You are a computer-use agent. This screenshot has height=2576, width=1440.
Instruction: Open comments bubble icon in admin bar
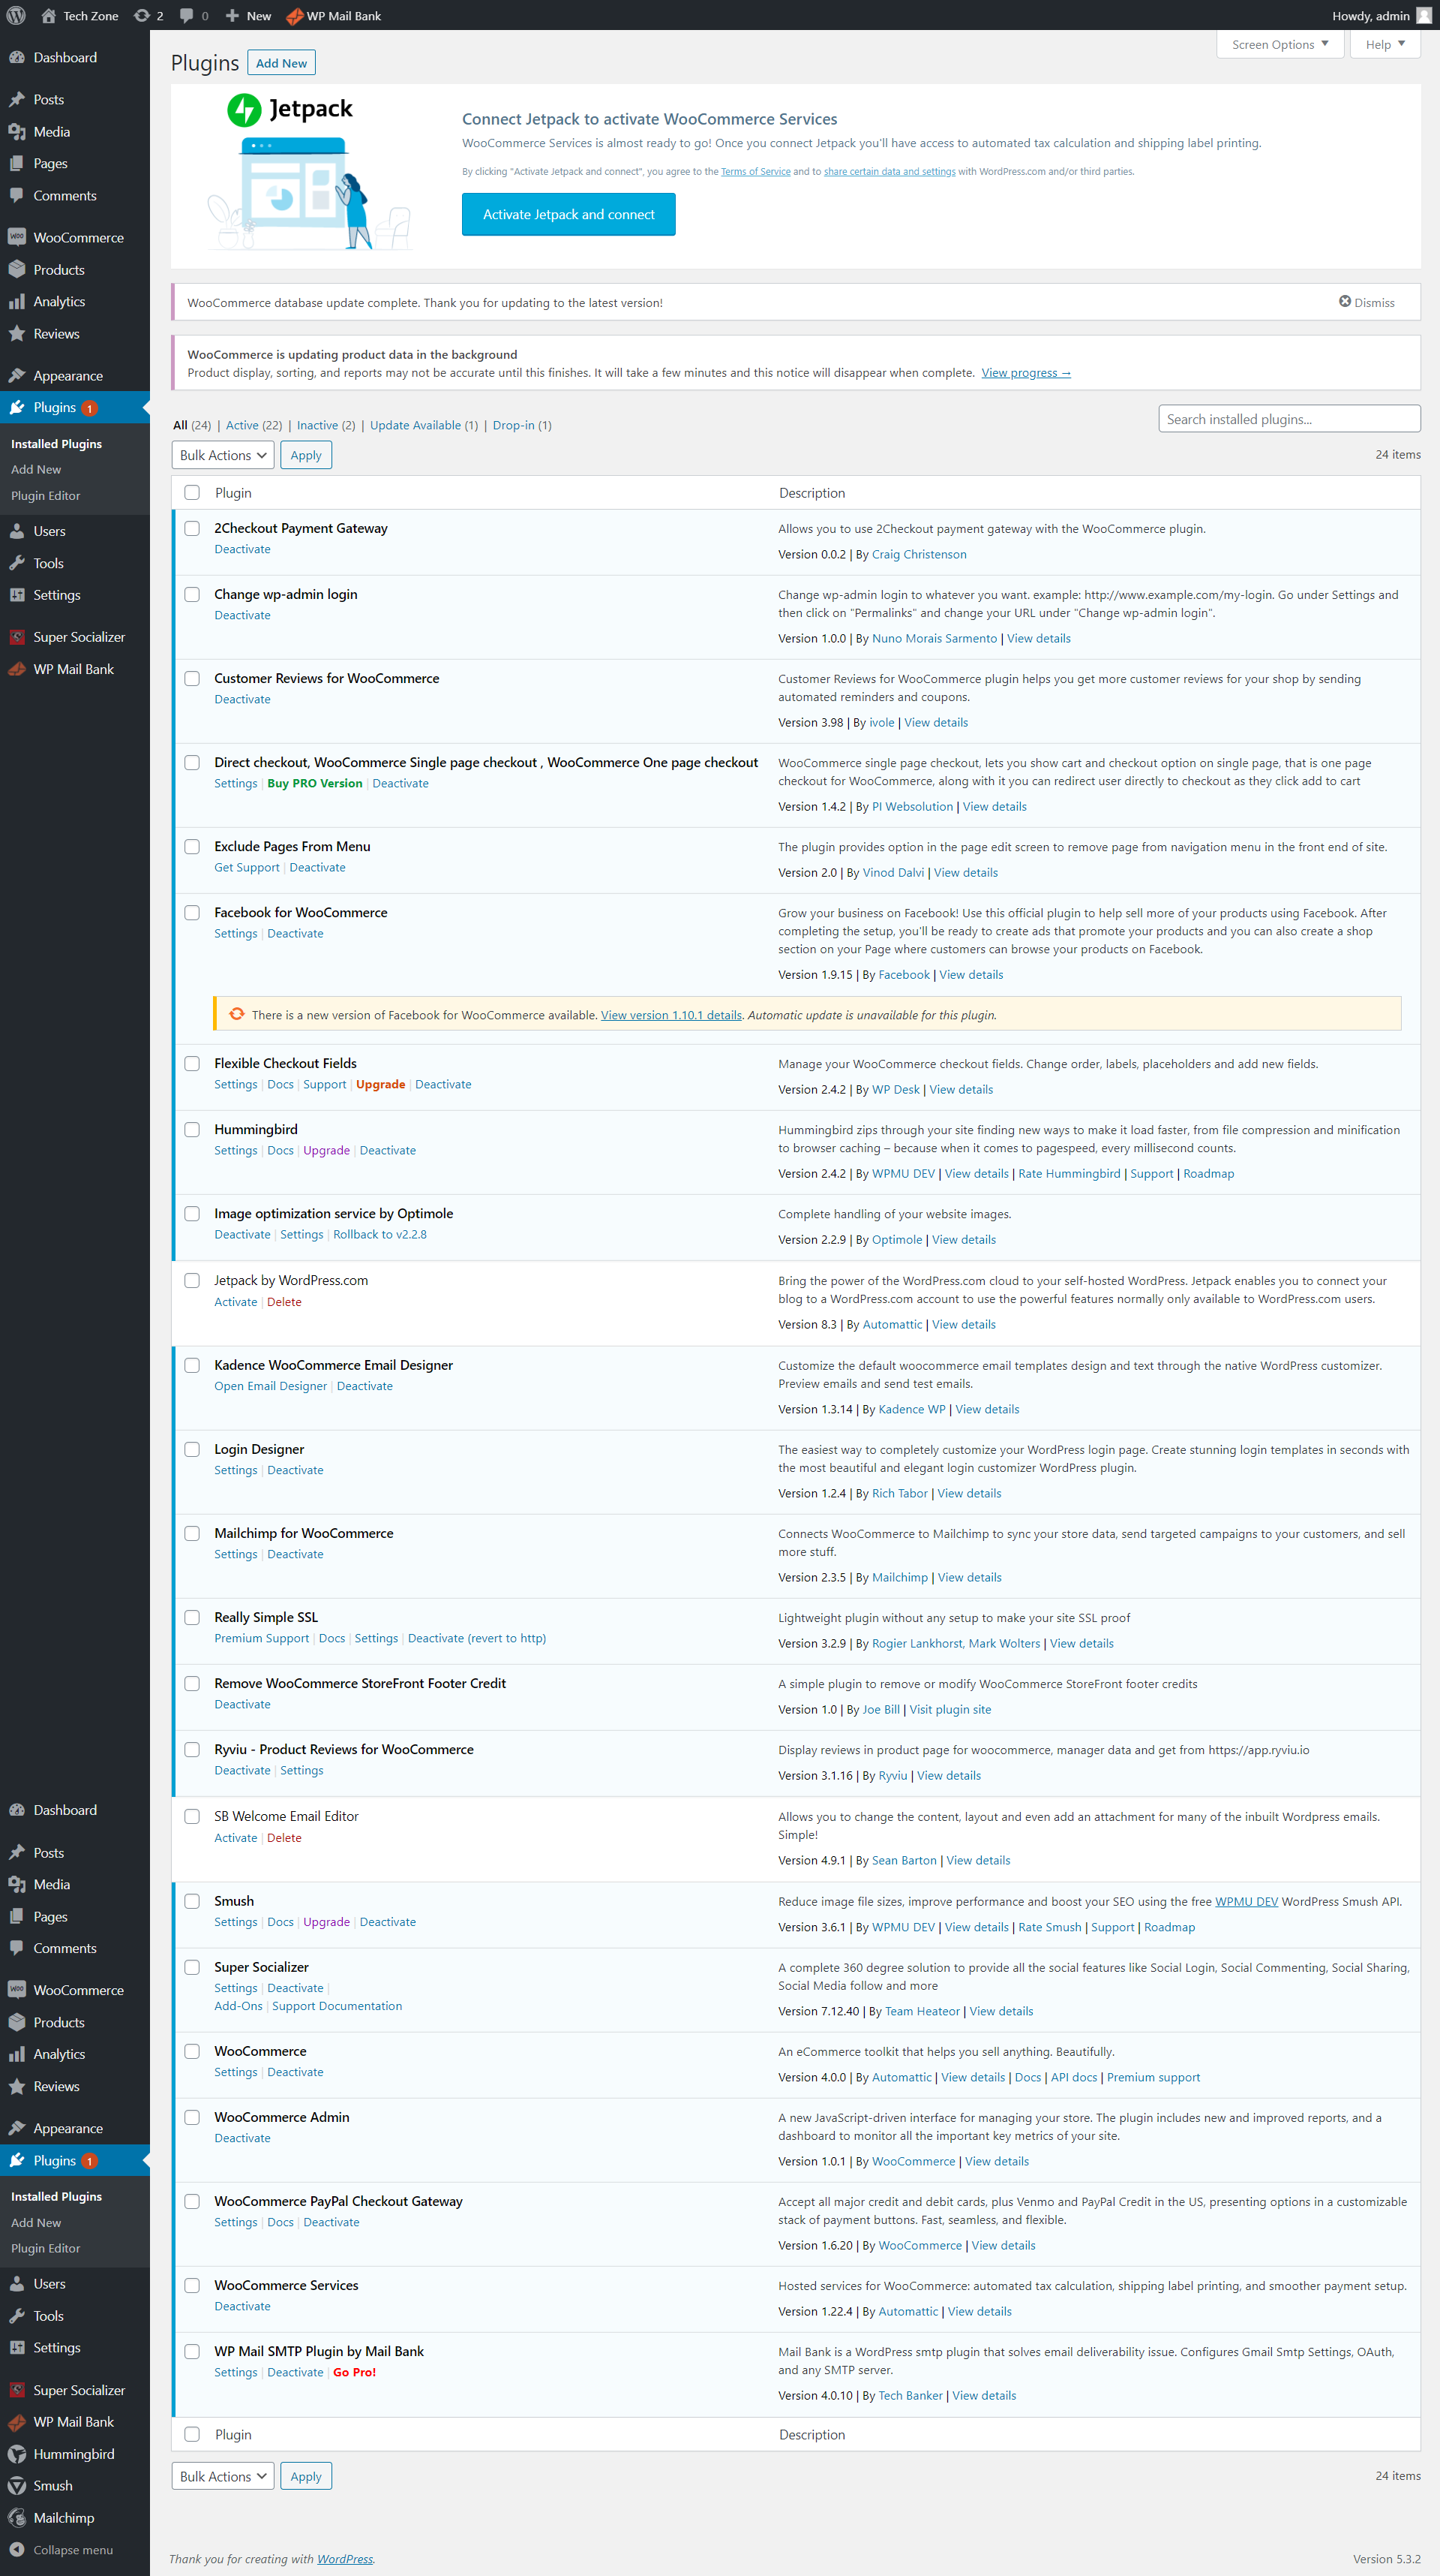tap(187, 15)
